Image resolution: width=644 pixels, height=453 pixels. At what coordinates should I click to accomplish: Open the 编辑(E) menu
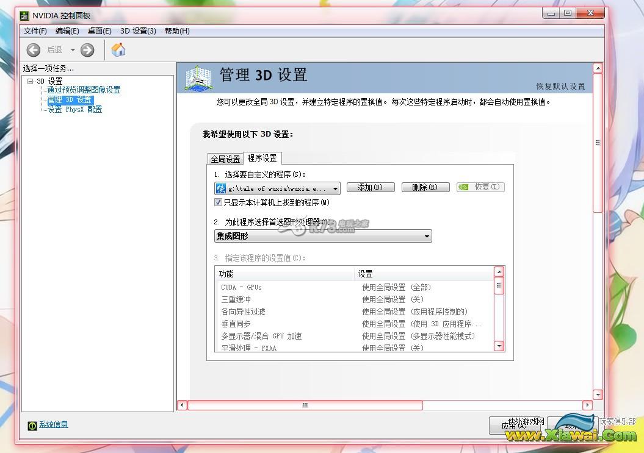[x=67, y=30]
